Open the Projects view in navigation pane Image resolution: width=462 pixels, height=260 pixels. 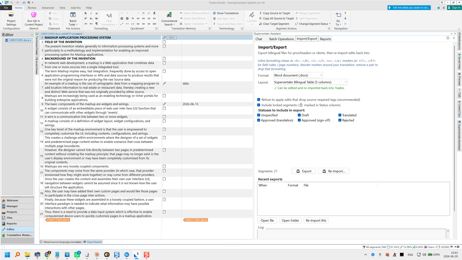tap(17, 212)
